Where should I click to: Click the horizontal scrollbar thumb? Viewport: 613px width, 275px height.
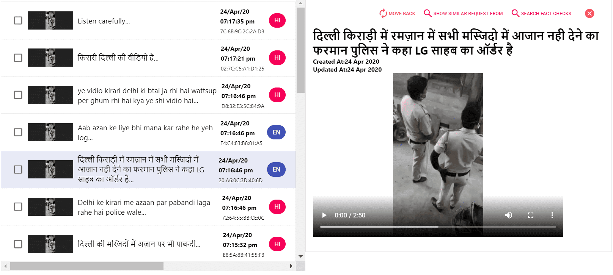point(87,266)
